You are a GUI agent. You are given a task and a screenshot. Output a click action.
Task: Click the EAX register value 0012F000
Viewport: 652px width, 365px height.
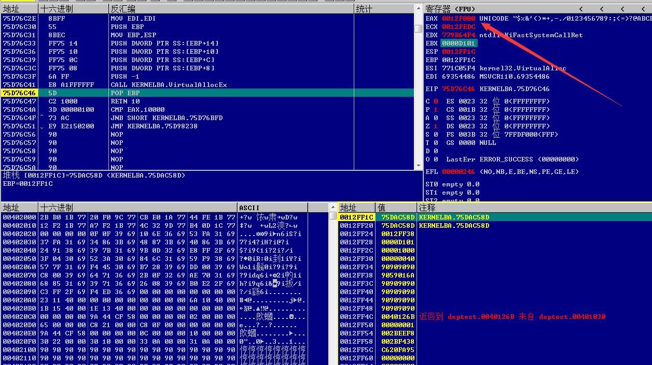(459, 18)
